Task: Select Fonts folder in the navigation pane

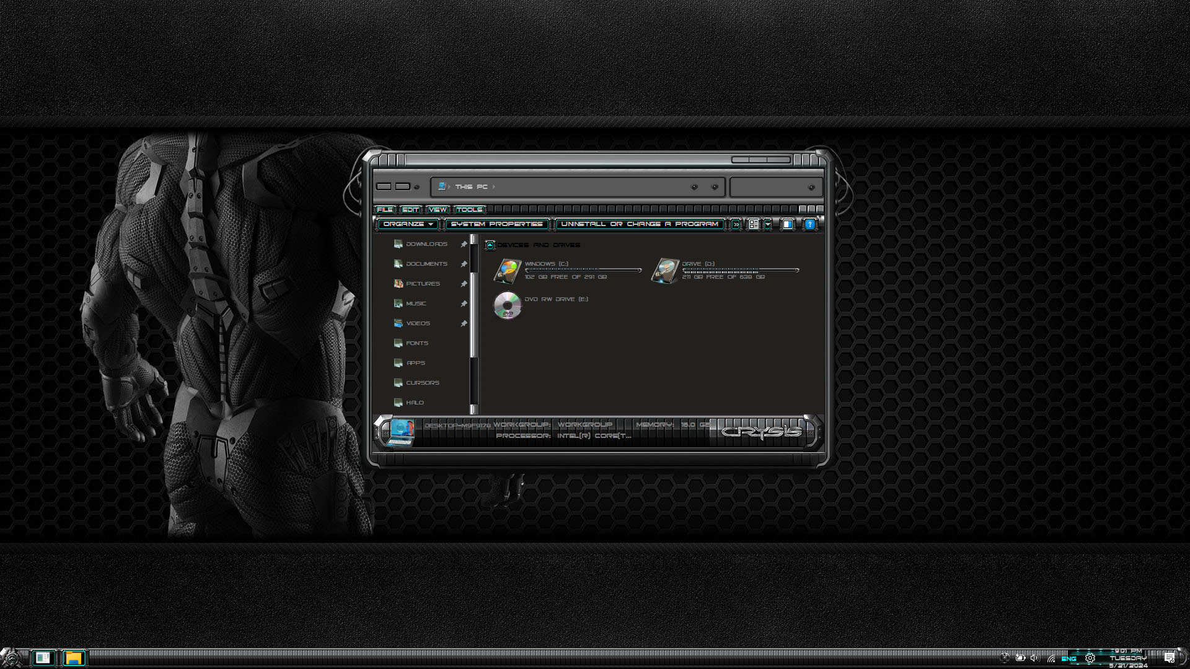Action: pyautogui.click(x=416, y=343)
